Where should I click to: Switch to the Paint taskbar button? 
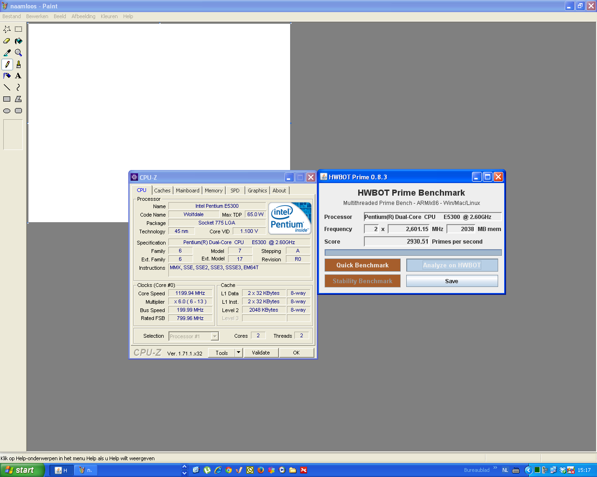tap(85, 470)
